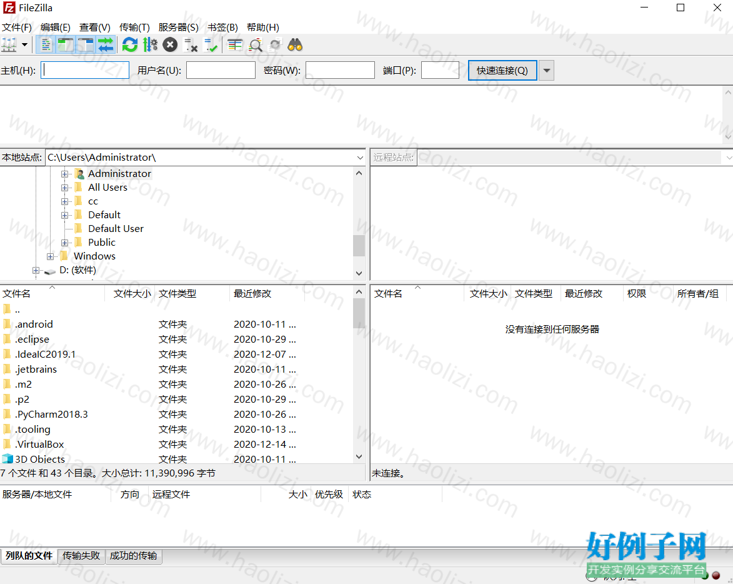Sort remote list by 权限 column
Viewport: 733px width, 584px height.
click(647, 294)
